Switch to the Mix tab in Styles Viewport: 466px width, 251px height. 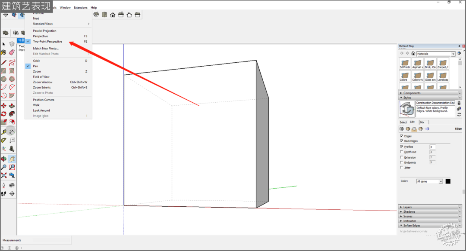(422, 122)
